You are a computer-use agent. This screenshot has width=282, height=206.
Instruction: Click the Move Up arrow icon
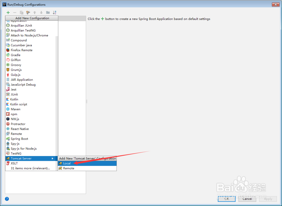point(35,13)
